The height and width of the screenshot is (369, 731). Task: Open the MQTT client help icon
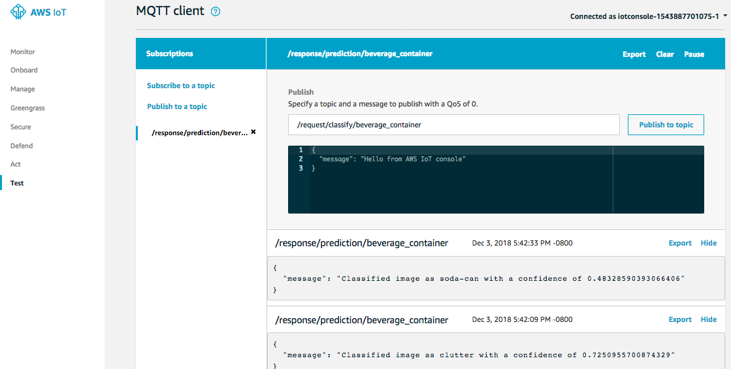(x=216, y=12)
